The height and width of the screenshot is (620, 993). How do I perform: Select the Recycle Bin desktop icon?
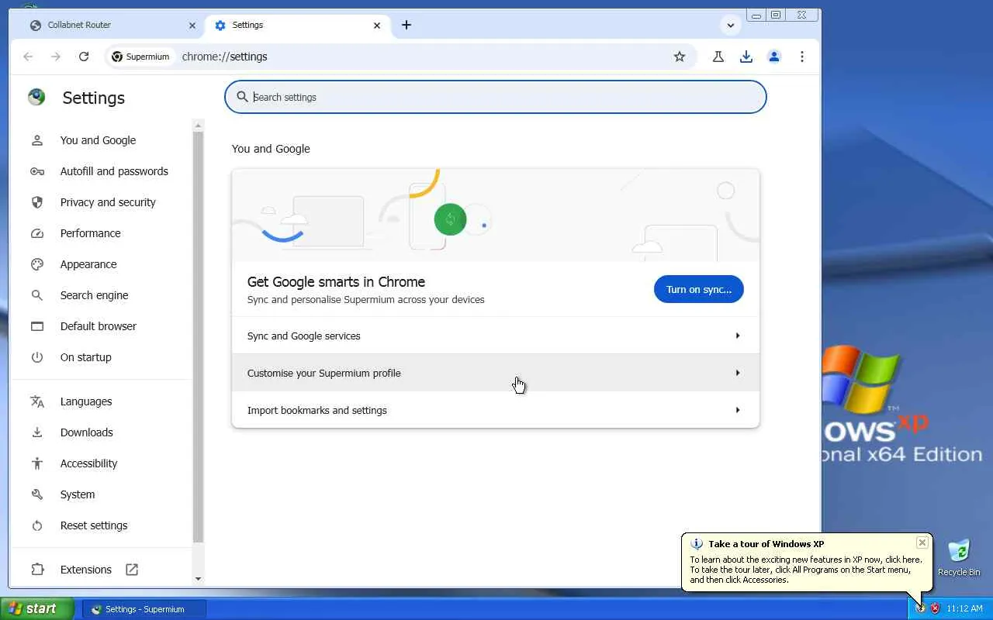[x=959, y=556]
